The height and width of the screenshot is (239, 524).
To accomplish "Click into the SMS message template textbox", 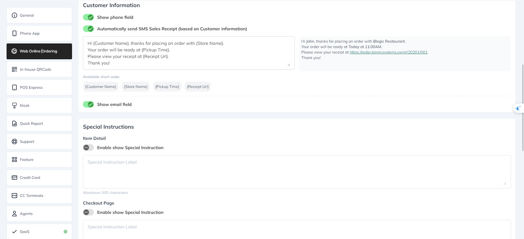I will [x=188, y=53].
